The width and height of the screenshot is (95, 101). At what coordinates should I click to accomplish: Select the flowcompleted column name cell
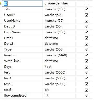(22, 96)
